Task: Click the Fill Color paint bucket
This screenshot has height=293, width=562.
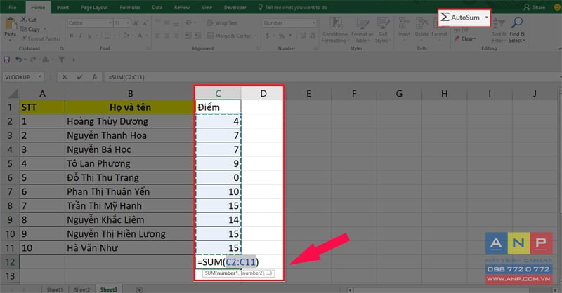Action: point(126,36)
